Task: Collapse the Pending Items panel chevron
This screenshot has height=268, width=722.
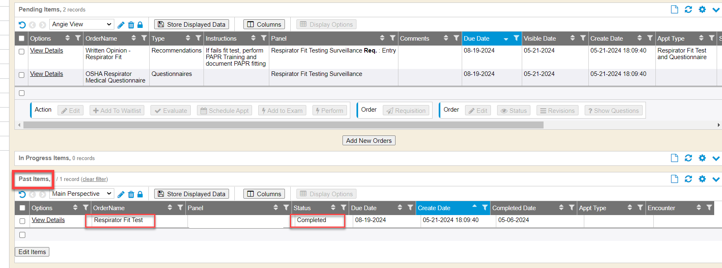Action: 716,9
